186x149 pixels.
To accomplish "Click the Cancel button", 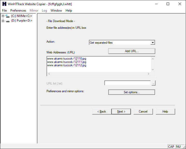I will point(143,111).
